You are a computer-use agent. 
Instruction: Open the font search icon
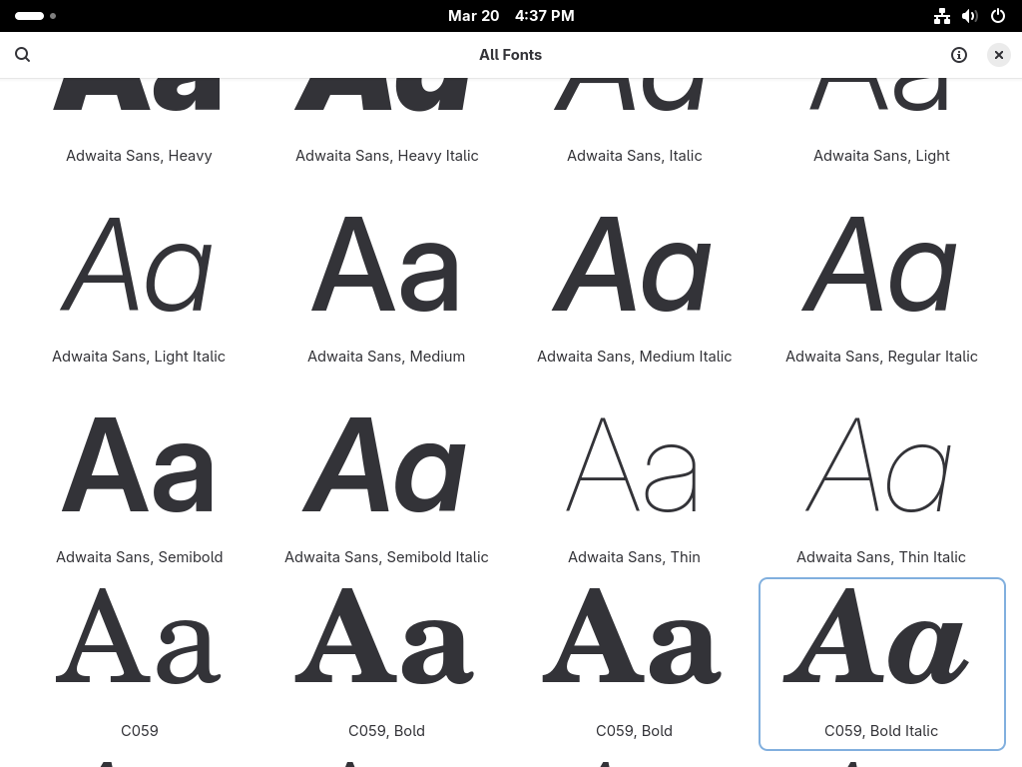pos(23,55)
